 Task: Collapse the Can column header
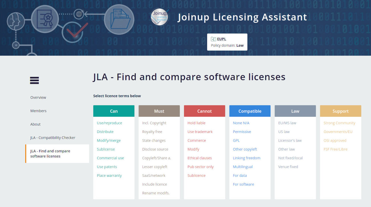tap(114, 111)
